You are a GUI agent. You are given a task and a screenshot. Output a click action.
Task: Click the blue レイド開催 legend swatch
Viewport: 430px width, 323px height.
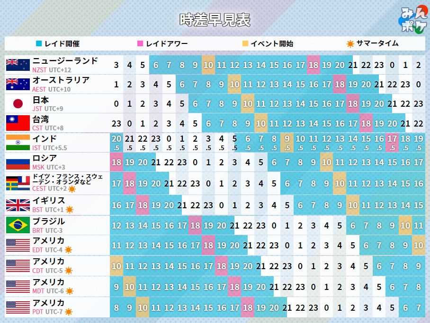click(39, 44)
